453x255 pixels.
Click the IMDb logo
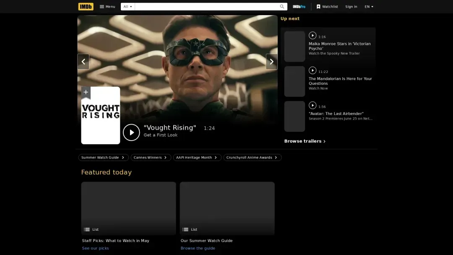[86, 6]
